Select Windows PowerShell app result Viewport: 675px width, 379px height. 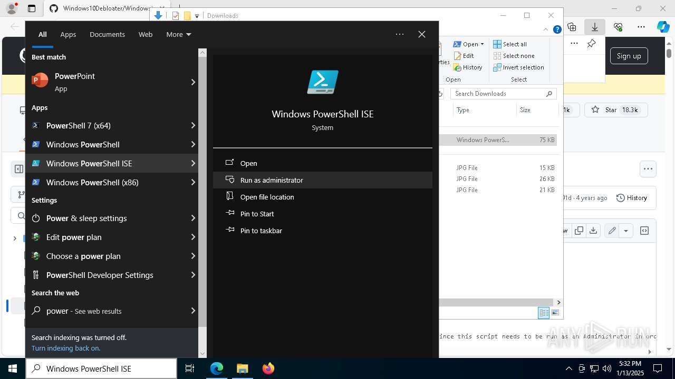coord(112,144)
